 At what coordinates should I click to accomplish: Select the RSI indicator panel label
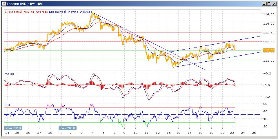point(7,105)
